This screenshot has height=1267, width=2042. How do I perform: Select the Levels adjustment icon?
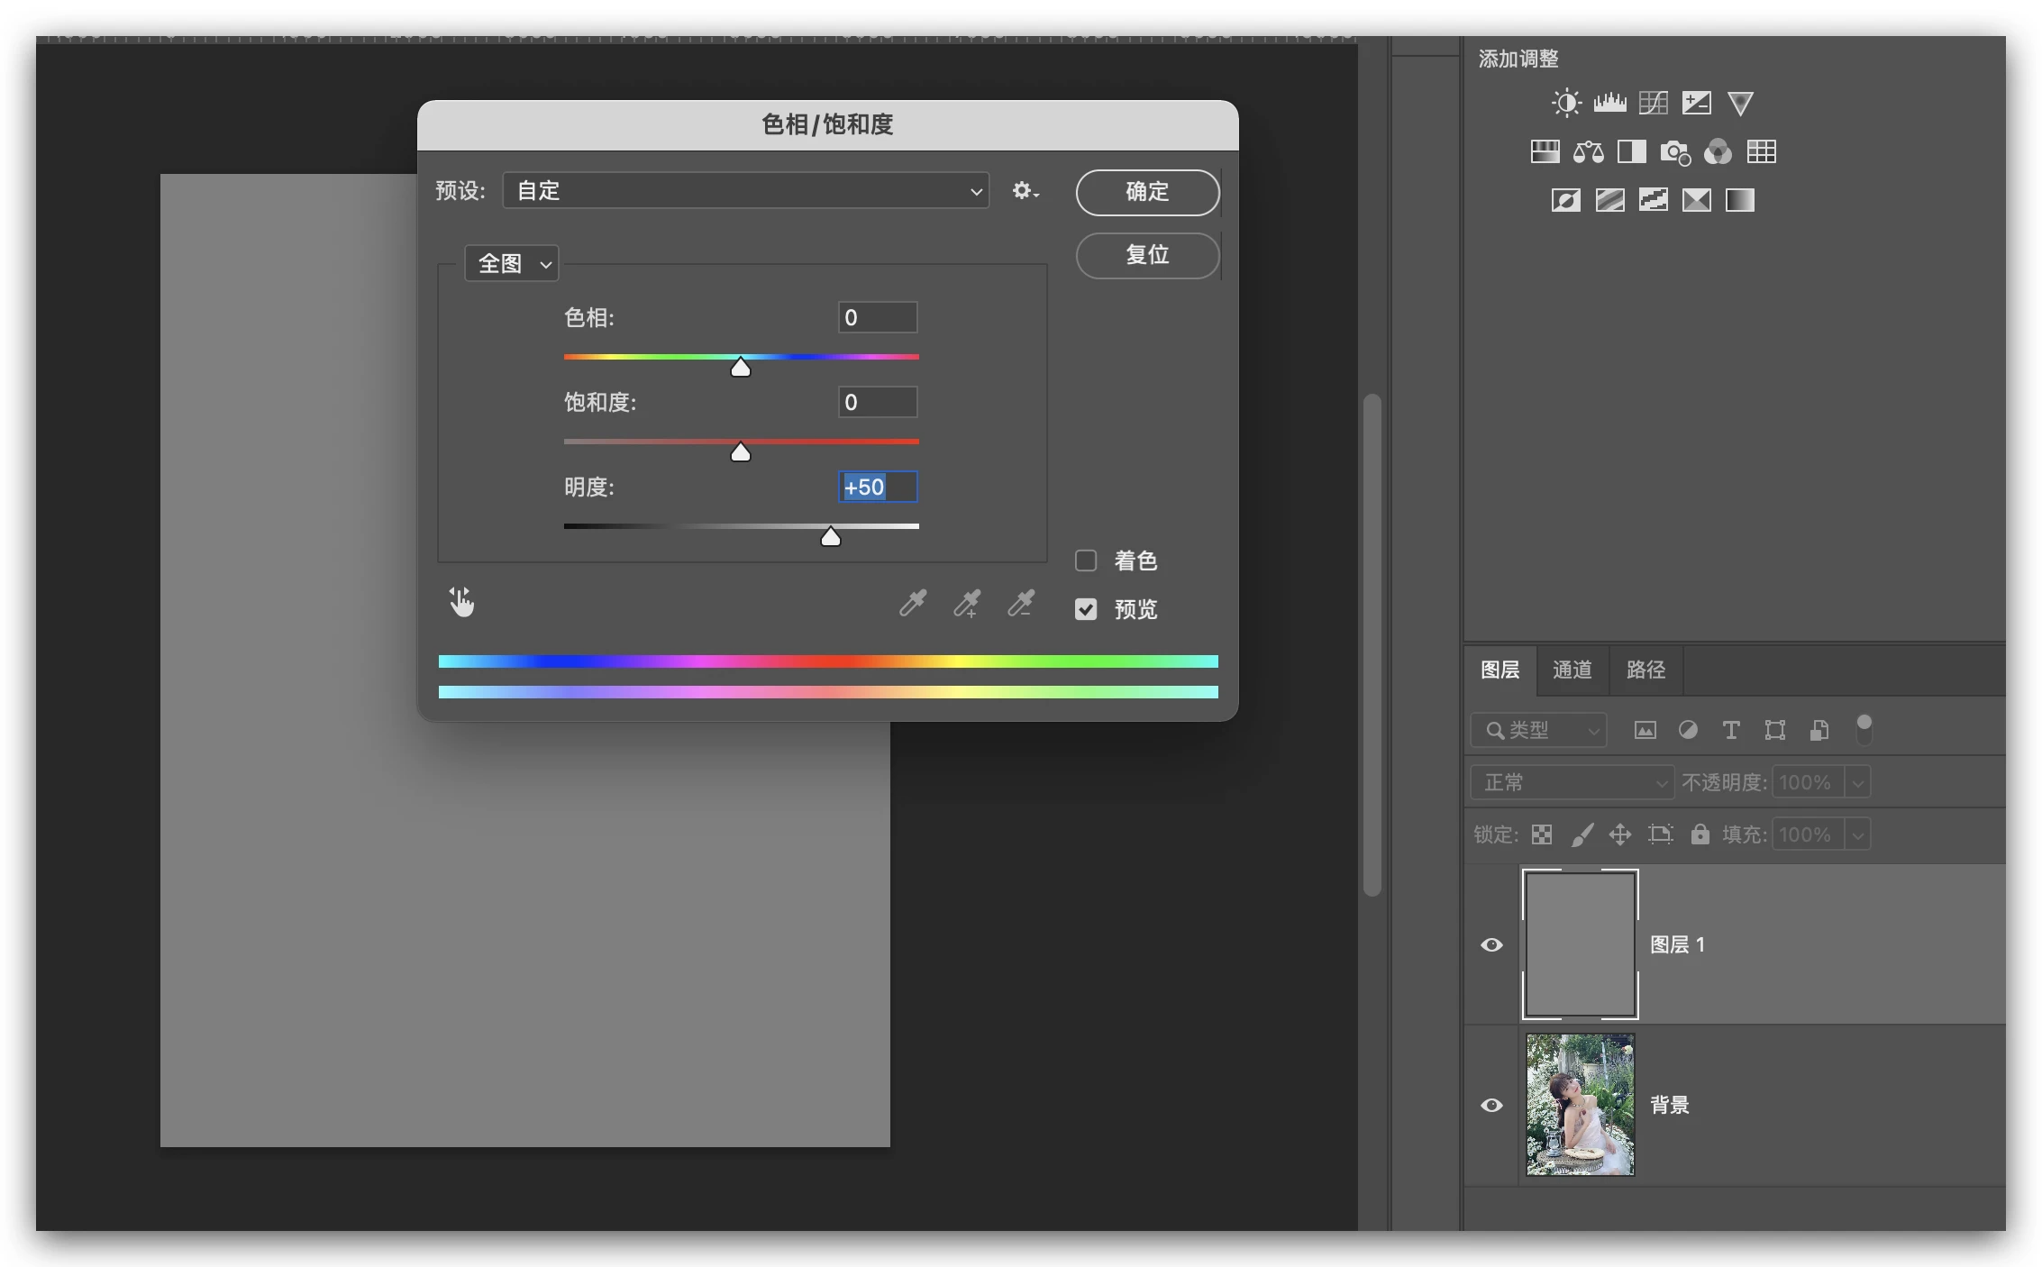pyautogui.click(x=1609, y=103)
